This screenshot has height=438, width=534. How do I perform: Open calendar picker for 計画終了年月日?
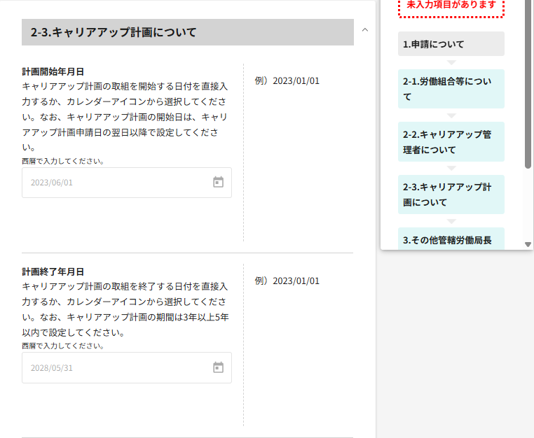pyautogui.click(x=218, y=367)
